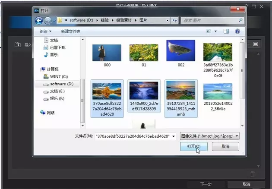Image resolution: width=272 pixels, height=189 pixels.
Task: Click the navigation pane scroll up arrow
Action: [x=83, y=40]
